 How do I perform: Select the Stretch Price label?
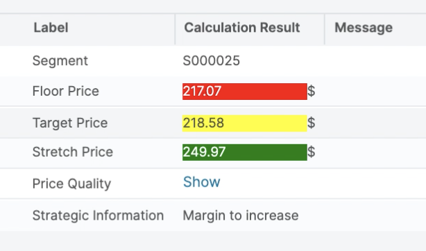tap(73, 152)
